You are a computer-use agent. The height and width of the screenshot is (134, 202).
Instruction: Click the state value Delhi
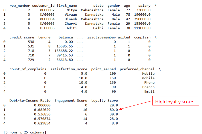coord(98,28)
